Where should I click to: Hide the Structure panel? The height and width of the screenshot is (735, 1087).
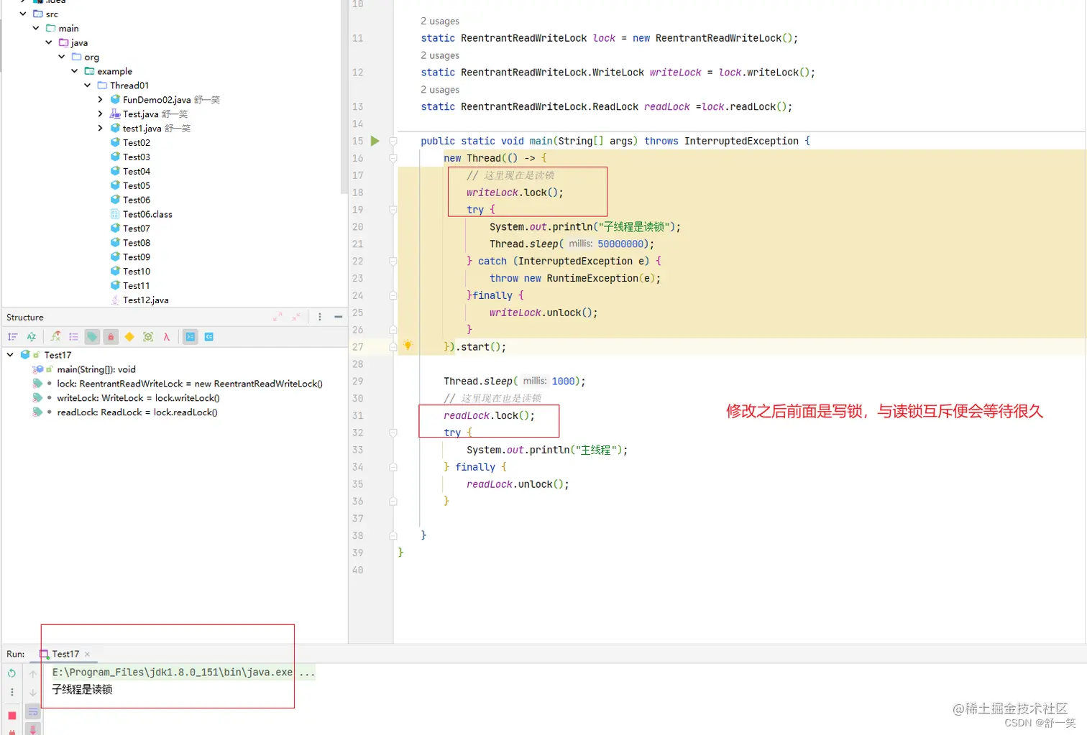(x=338, y=317)
